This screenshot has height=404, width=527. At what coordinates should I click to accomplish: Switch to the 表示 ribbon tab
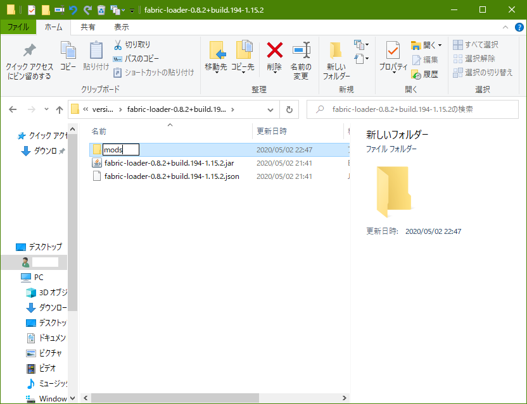121,27
